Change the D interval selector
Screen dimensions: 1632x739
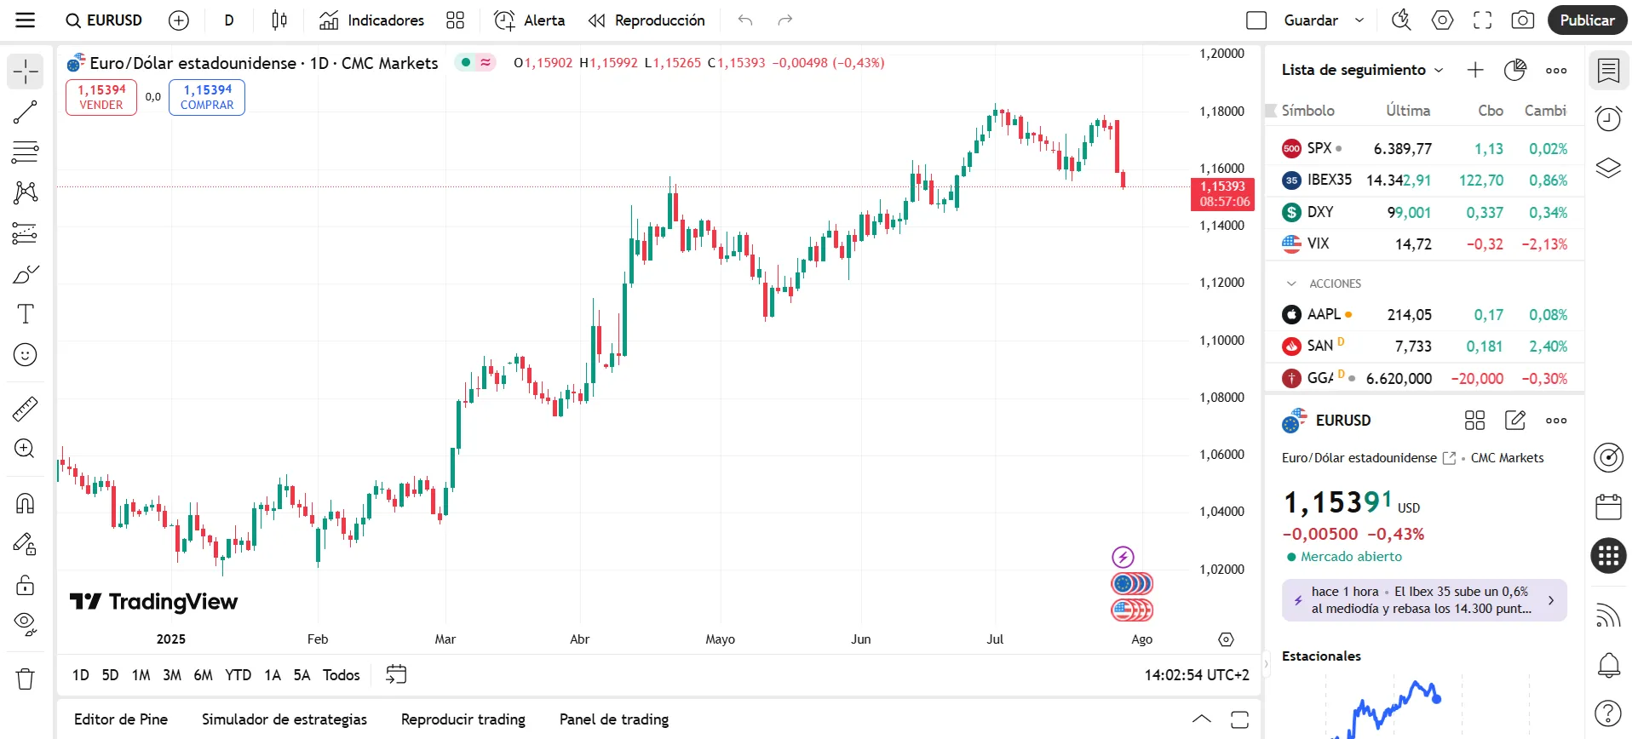tap(229, 20)
